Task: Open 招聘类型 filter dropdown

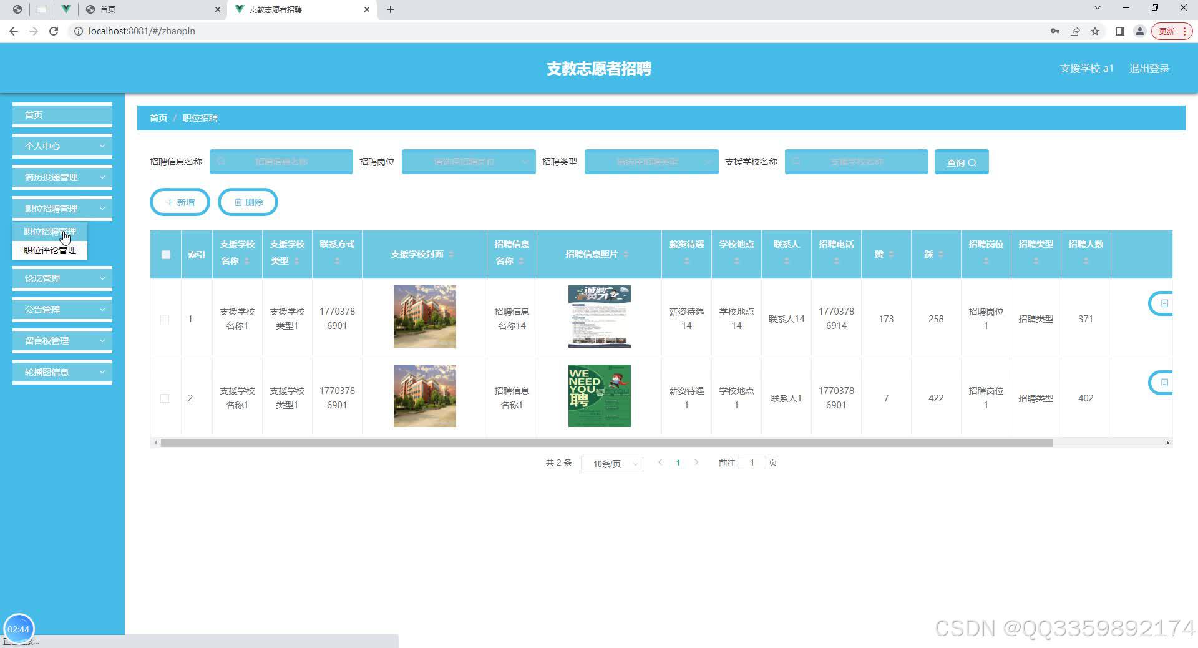Action: (651, 162)
